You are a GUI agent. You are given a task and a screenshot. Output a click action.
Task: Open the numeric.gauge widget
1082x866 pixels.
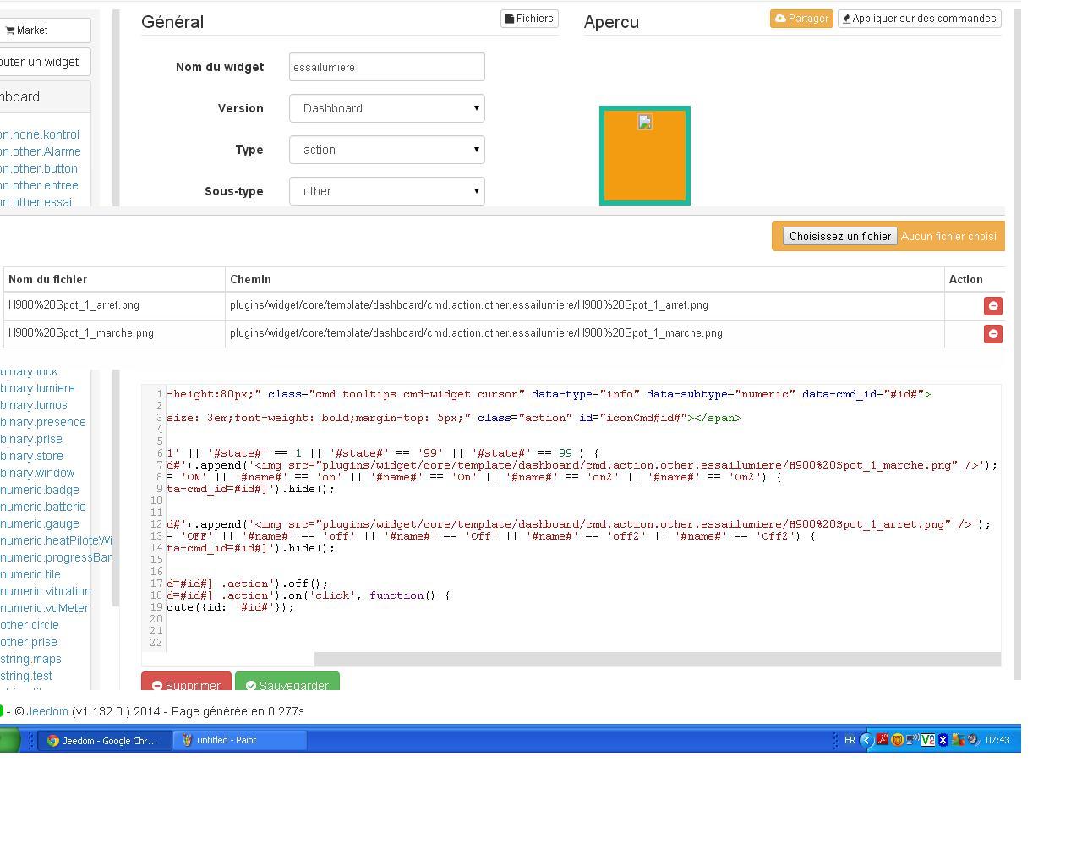tap(40, 523)
